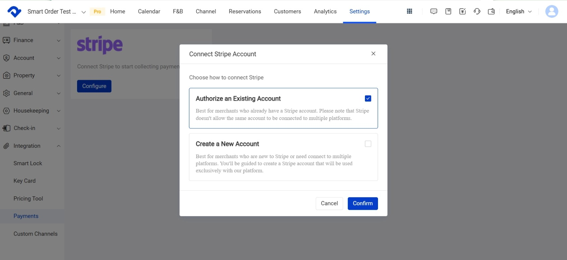Click the yen edit note icon

462,11
